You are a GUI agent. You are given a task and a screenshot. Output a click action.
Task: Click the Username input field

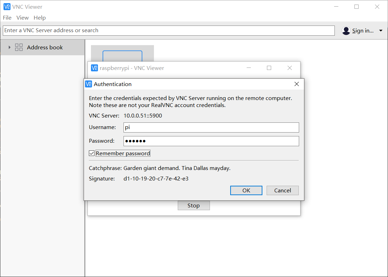pyautogui.click(x=211, y=127)
